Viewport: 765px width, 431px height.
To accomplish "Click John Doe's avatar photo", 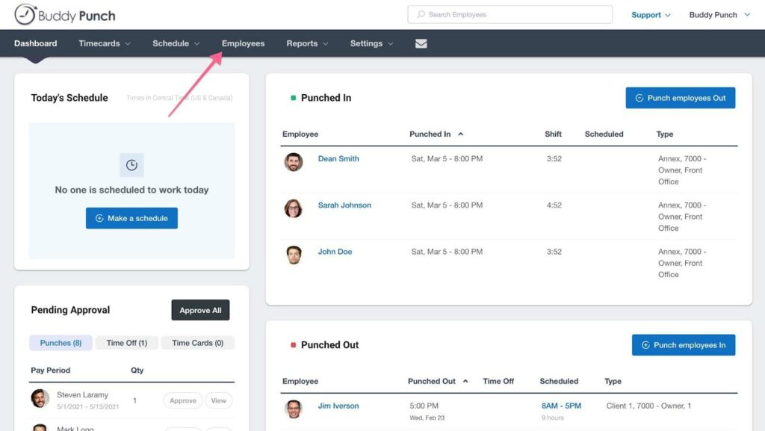I will (294, 255).
